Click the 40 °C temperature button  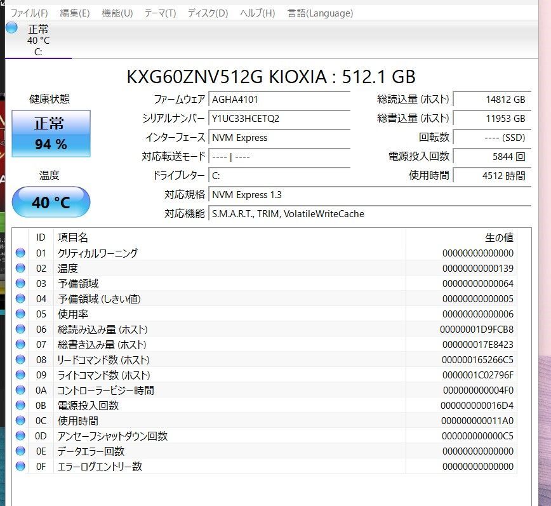51,202
